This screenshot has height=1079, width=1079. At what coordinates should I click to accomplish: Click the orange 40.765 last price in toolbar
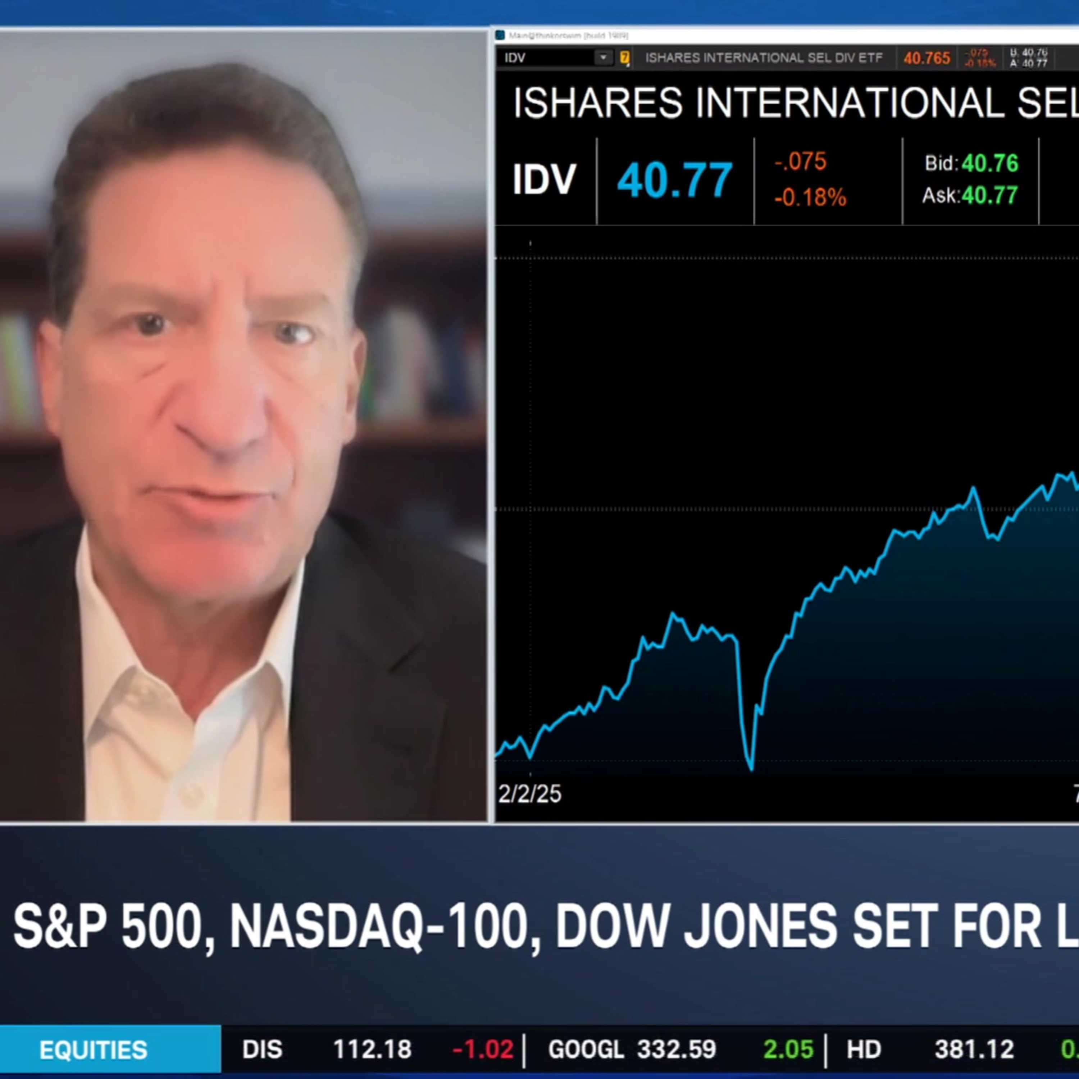pyautogui.click(x=927, y=58)
